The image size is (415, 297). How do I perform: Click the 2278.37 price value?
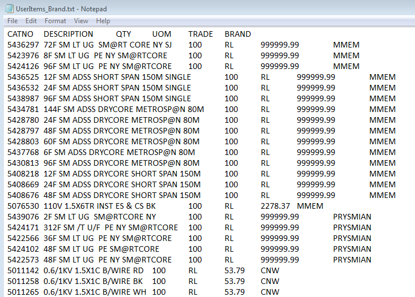click(275, 206)
